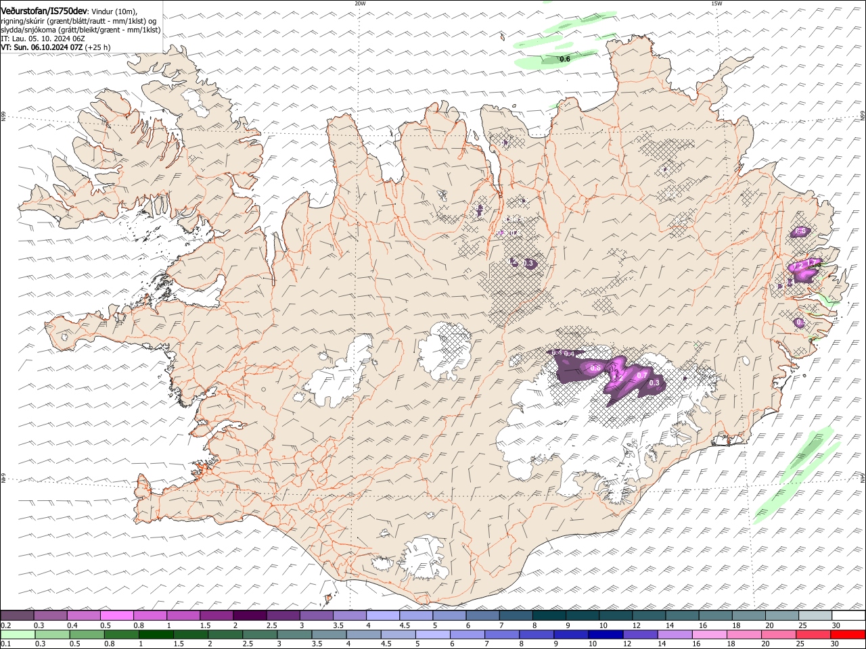Select the bright pink 0.5 swatch in purple legend row
Viewport: 866px width, 649px height.
(x=116, y=616)
